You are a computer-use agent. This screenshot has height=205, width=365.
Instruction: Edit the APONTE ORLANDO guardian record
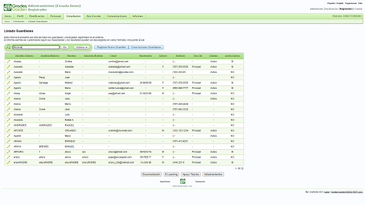(9, 130)
